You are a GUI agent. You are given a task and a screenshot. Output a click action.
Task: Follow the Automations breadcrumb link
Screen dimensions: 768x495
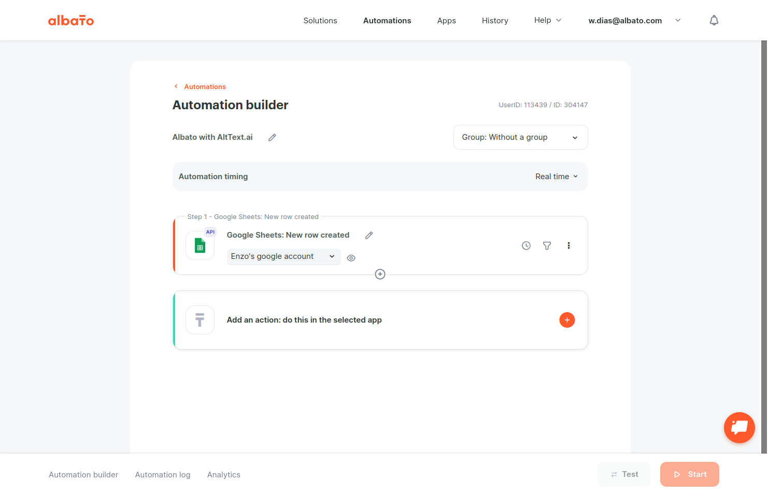tap(205, 86)
